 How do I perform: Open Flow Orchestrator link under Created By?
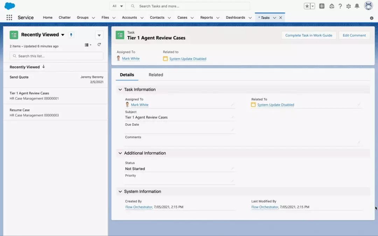tap(139, 207)
